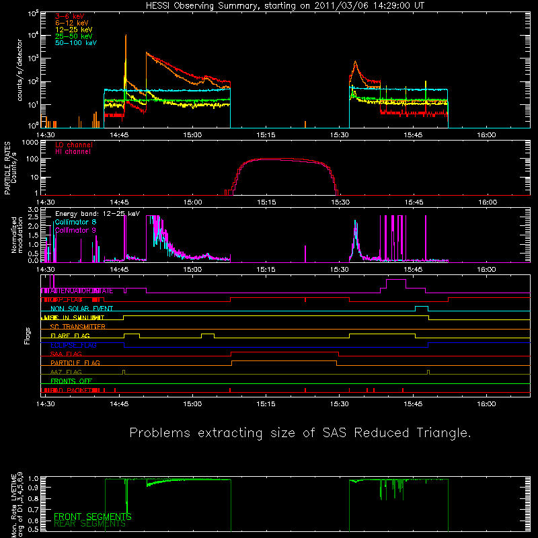538x538 pixels.
Task: Click the Mon. Rate LIVETIME axis label
Action: [x=16, y=504]
